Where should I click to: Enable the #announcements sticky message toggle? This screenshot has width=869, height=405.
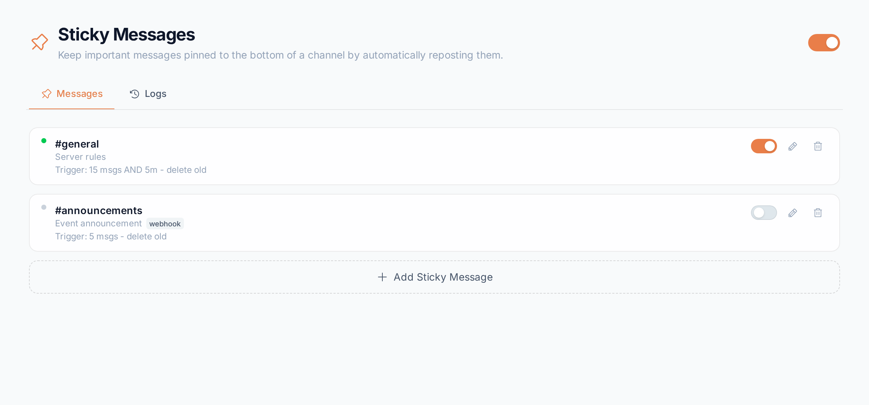point(764,213)
